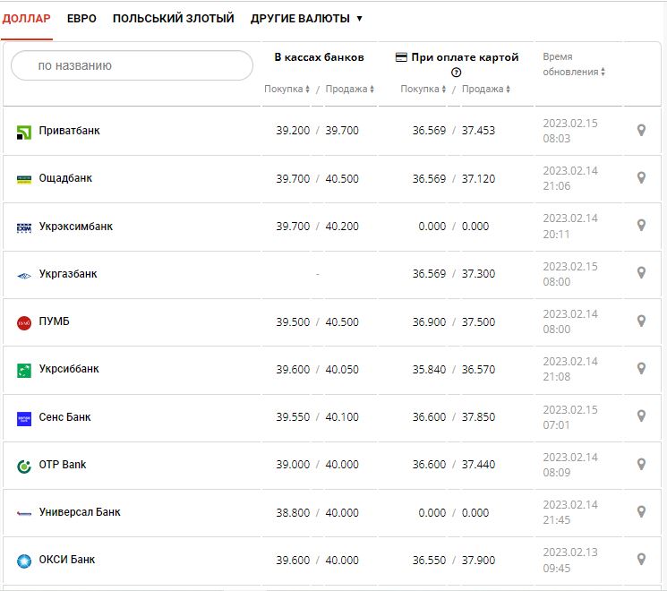Image resolution: width=667 pixels, height=591 pixels.
Task: Click the 'по названию' search field
Action: [133, 65]
